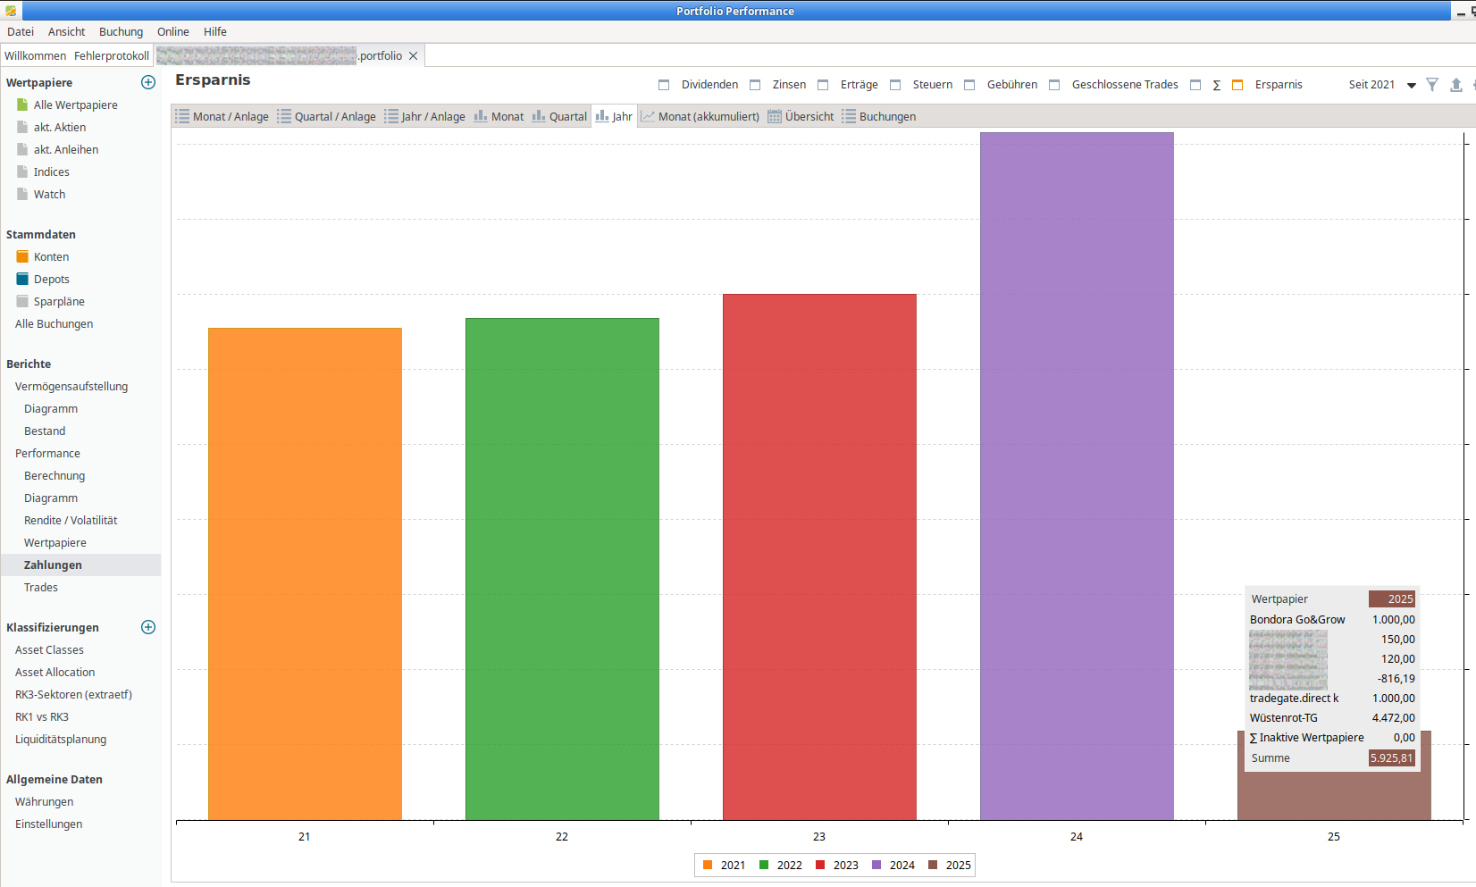
Task: Open Rendite / Volatilität view
Action: click(71, 520)
